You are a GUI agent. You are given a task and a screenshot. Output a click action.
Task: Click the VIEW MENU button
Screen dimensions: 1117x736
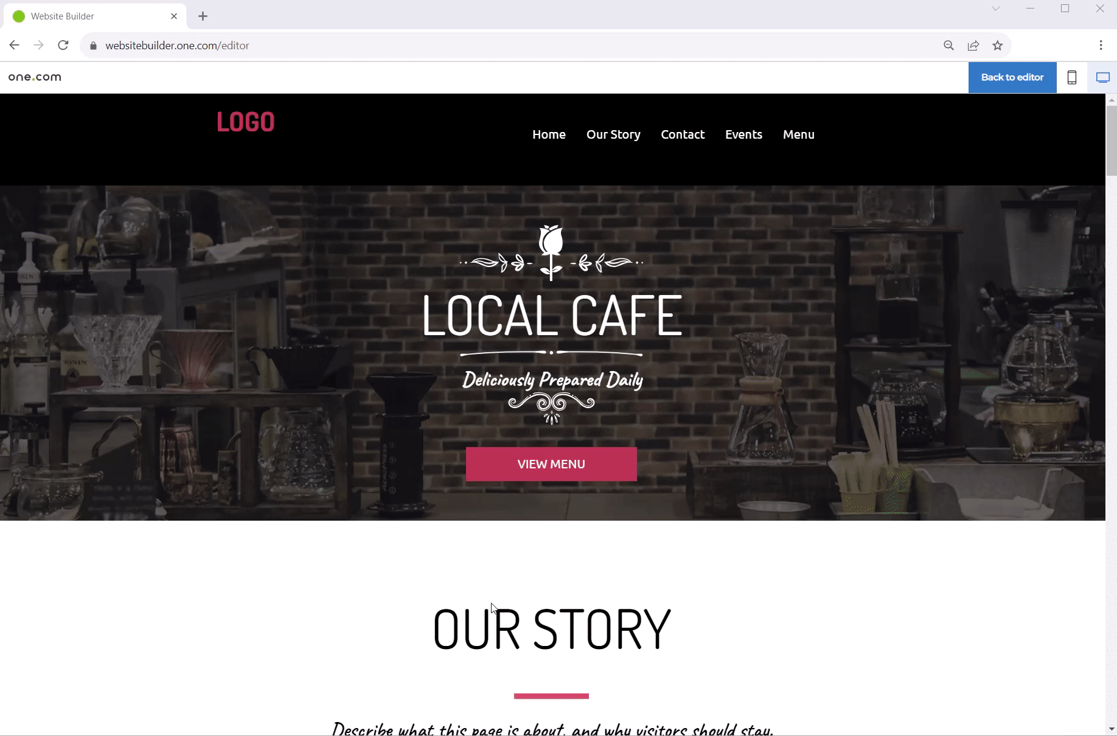(x=551, y=464)
